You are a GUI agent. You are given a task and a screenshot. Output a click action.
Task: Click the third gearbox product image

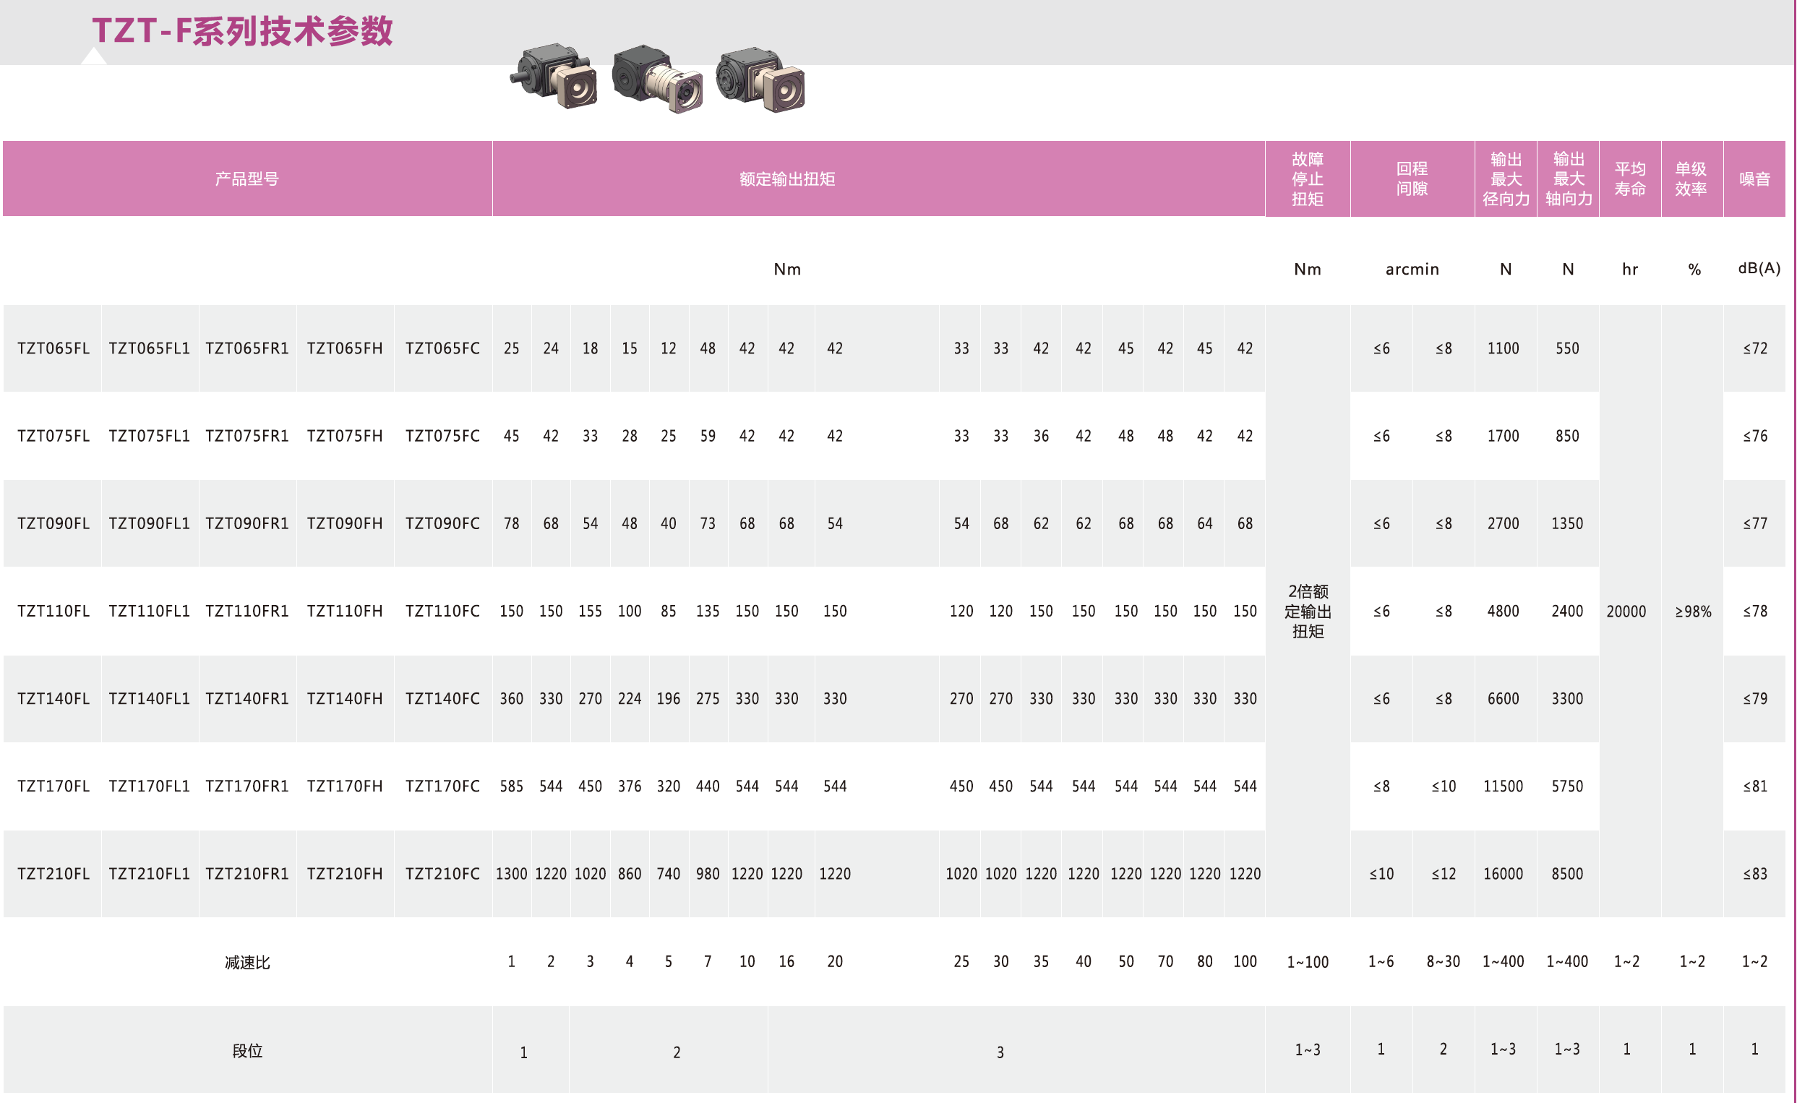coord(760,79)
